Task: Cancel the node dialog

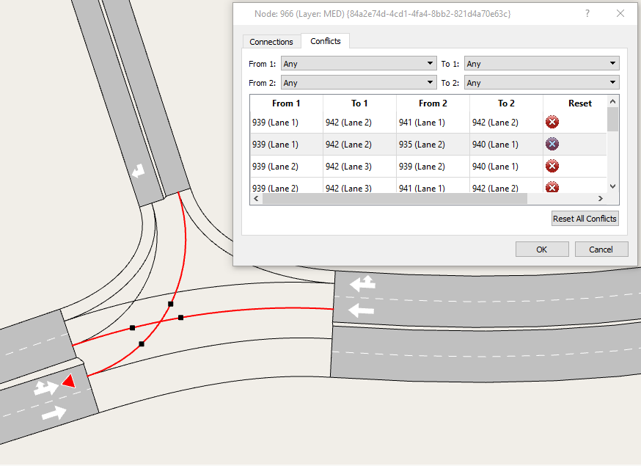Action: coord(601,250)
